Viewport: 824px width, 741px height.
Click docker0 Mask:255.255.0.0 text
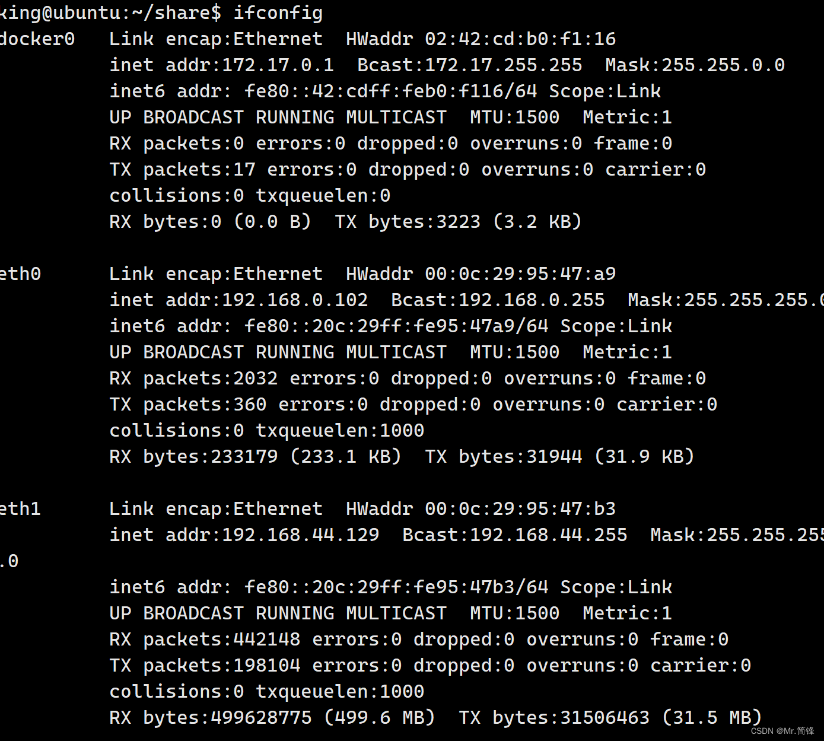click(695, 65)
